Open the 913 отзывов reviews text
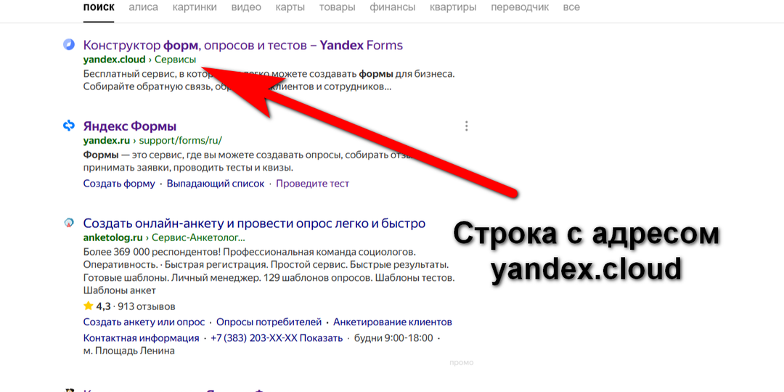The height and width of the screenshot is (392, 784). 146,306
